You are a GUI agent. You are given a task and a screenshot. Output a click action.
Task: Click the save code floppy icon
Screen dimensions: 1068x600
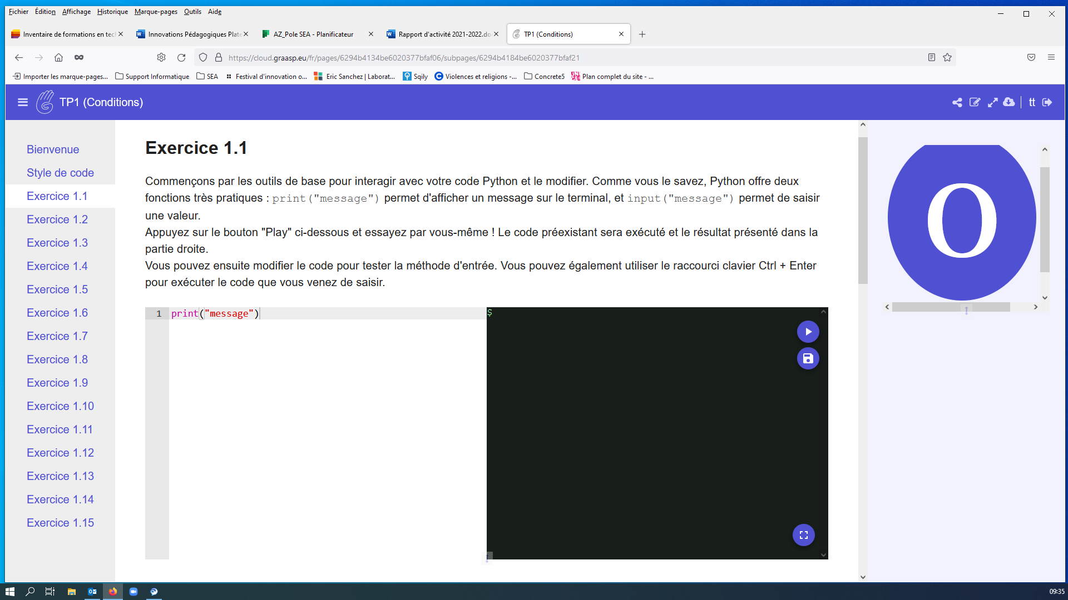(x=808, y=358)
